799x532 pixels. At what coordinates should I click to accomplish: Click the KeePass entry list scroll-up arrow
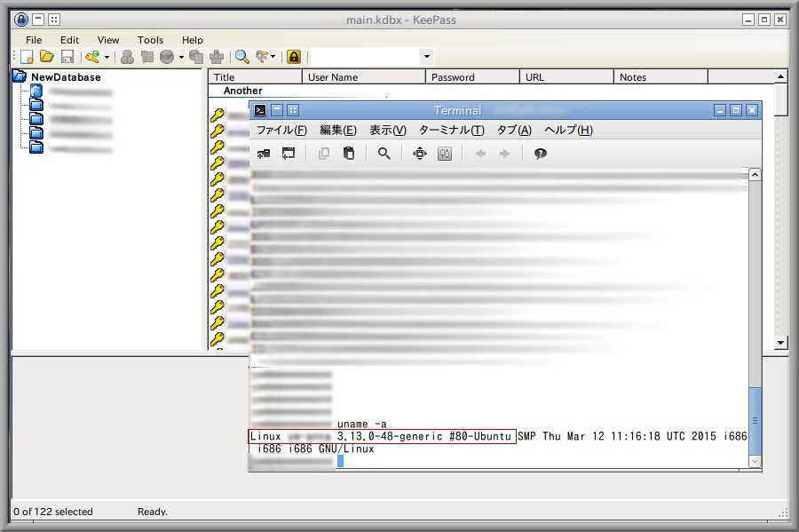coord(780,76)
